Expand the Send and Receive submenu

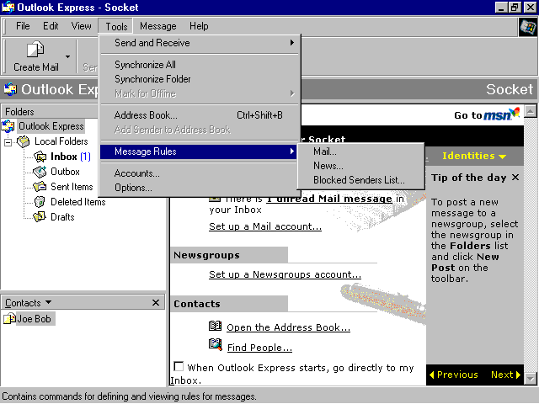(x=200, y=43)
